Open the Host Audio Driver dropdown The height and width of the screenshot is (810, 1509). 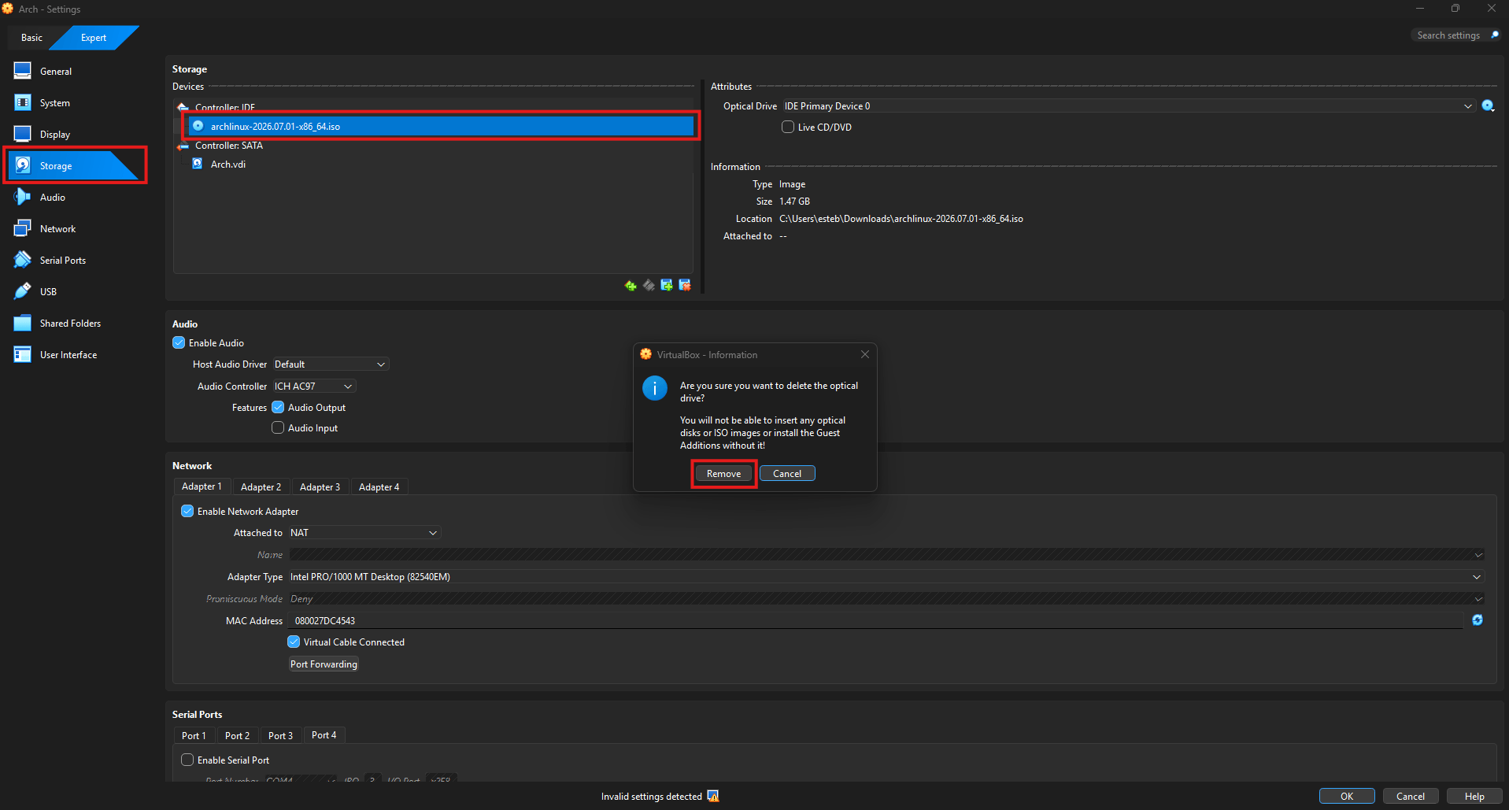pyautogui.click(x=331, y=364)
